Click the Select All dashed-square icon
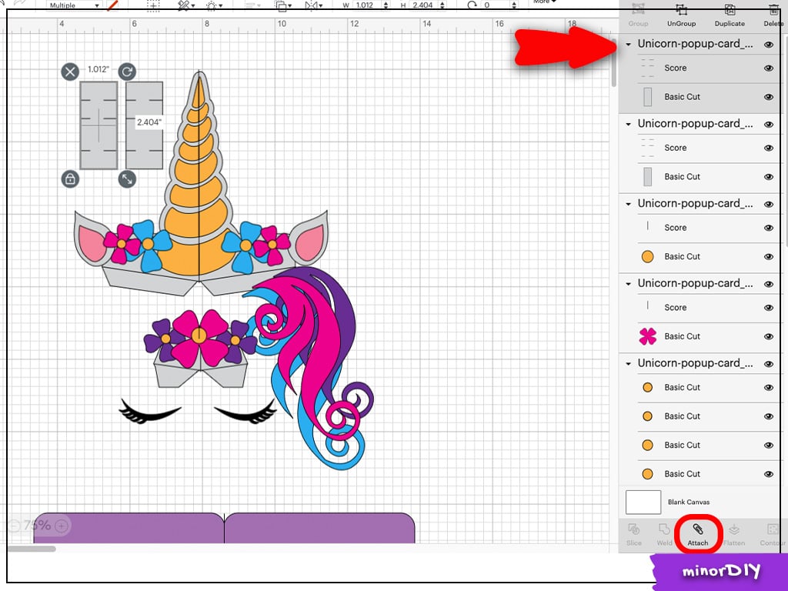This screenshot has height=591, width=788. point(153,5)
